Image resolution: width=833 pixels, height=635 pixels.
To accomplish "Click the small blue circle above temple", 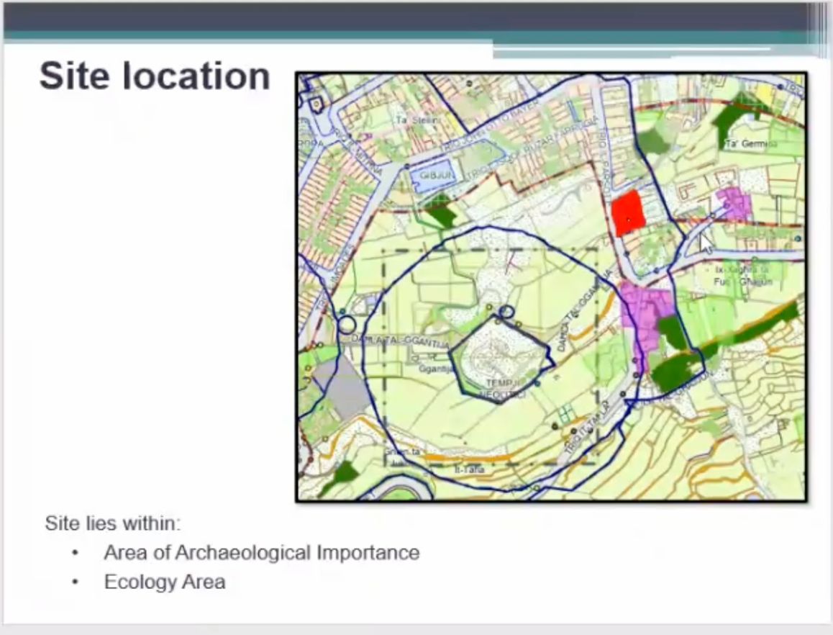I will tap(506, 312).
